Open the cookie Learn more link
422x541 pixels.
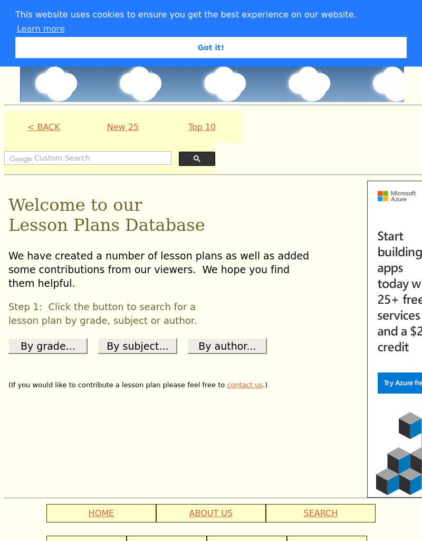[41, 29]
